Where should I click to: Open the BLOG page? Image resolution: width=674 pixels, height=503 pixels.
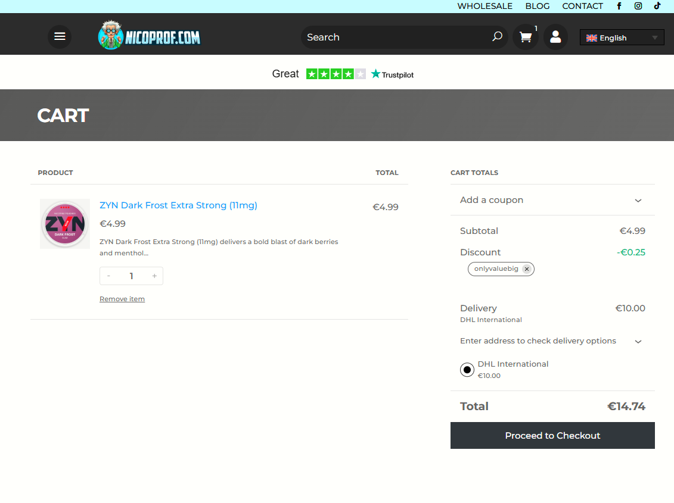point(538,6)
